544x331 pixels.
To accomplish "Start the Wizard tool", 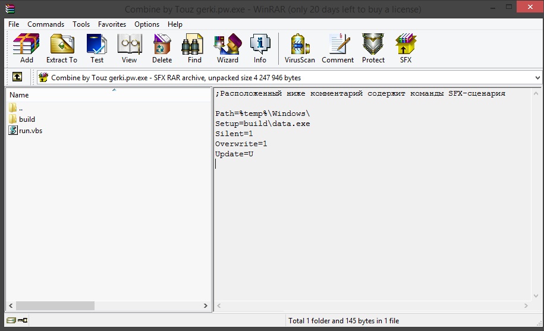I will coord(227,48).
